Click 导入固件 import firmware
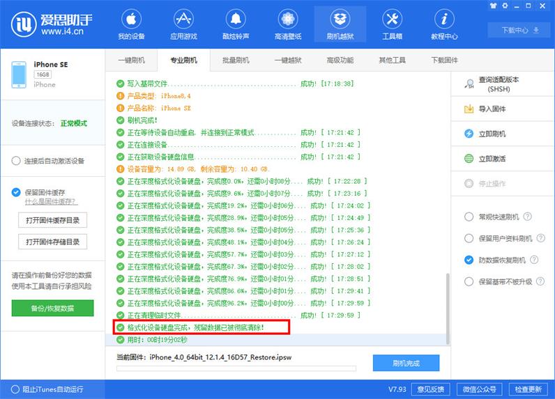The image size is (555, 399). (x=503, y=109)
